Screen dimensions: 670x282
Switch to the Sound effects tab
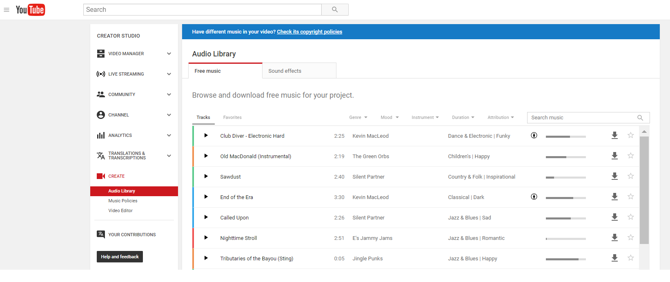click(299, 71)
